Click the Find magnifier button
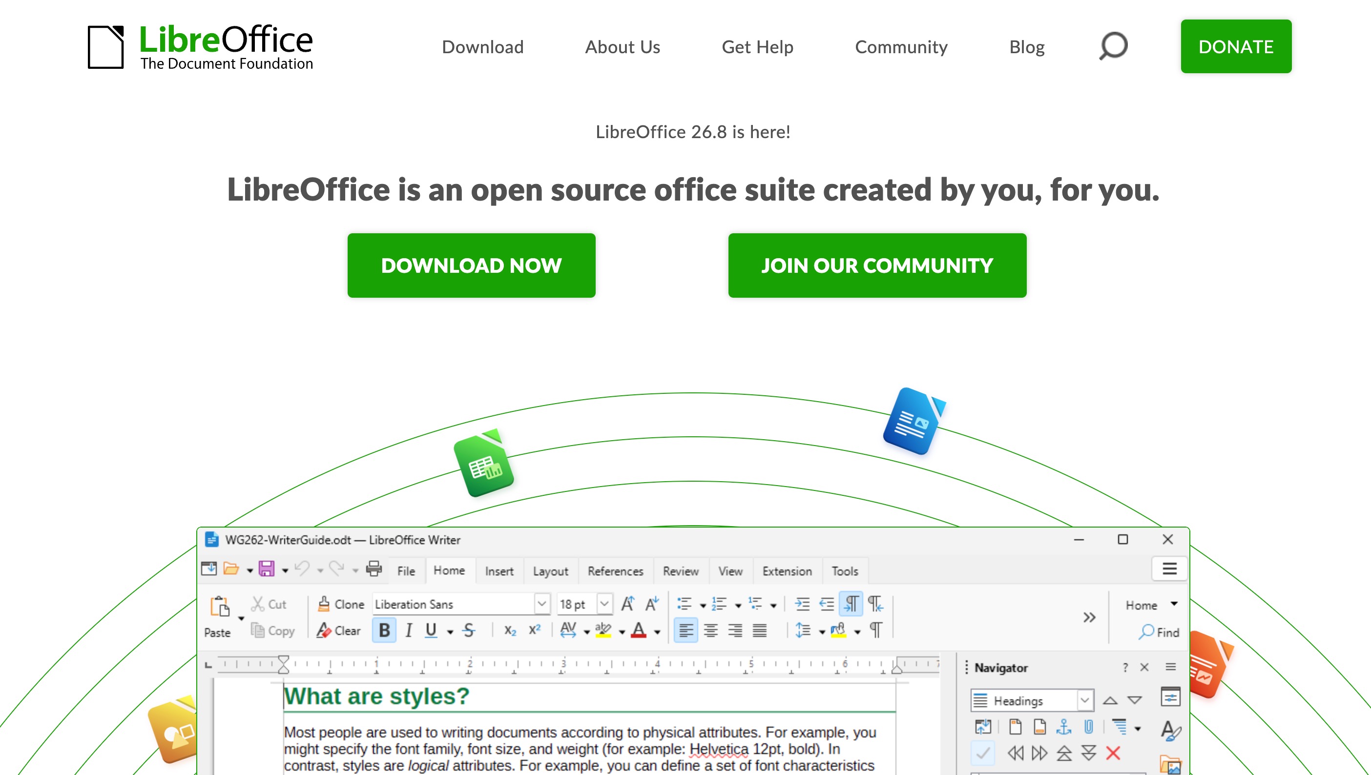Image resolution: width=1371 pixels, height=775 pixels. tap(1159, 632)
